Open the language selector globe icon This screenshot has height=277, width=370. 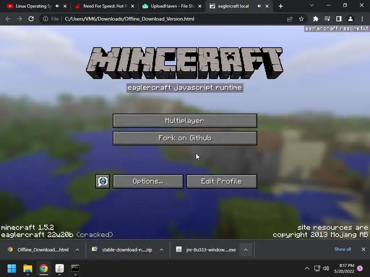[103, 181]
